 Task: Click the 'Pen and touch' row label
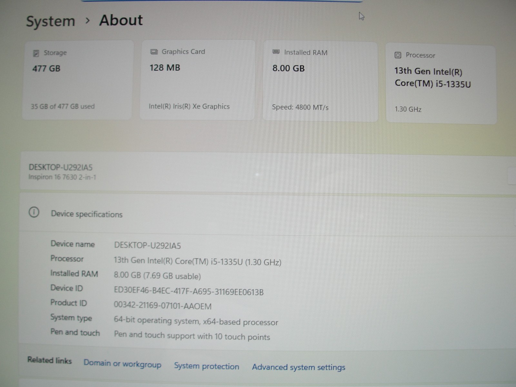(x=75, y=332)
